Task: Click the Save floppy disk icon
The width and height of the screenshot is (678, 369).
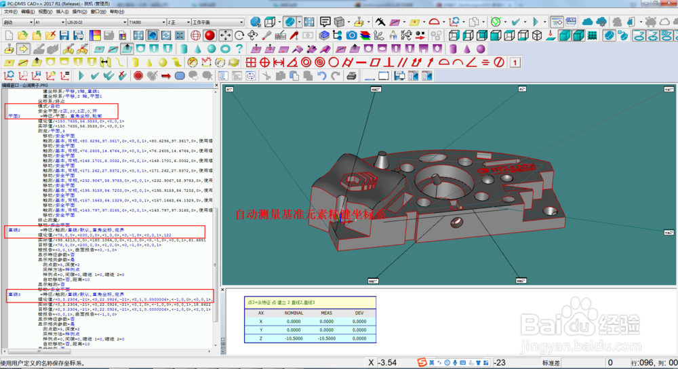Action: tap(64, 35)
